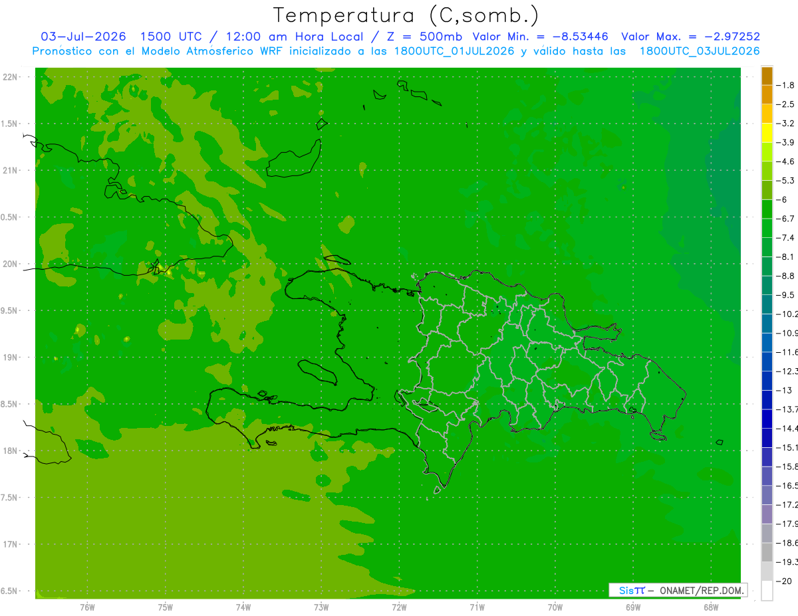The height and width of the screenshot is (616, 798).
Task: Select legend swatch between -8.1 and -8.8
Action: [767, 266]
